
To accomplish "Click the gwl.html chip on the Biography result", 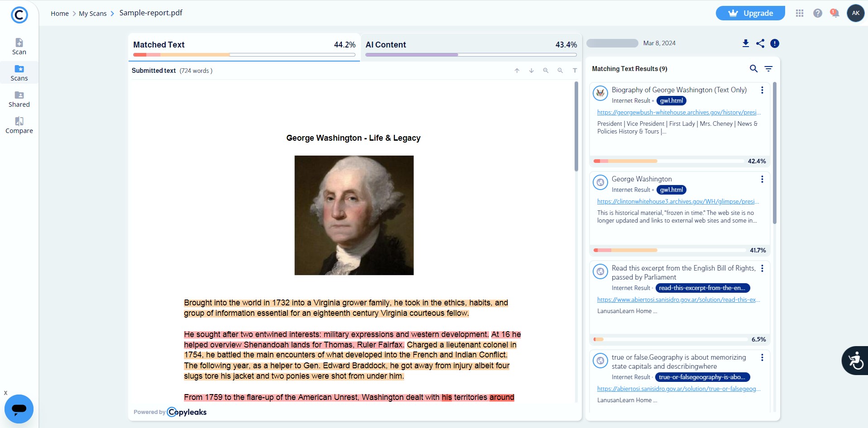I will pos(671,101).
